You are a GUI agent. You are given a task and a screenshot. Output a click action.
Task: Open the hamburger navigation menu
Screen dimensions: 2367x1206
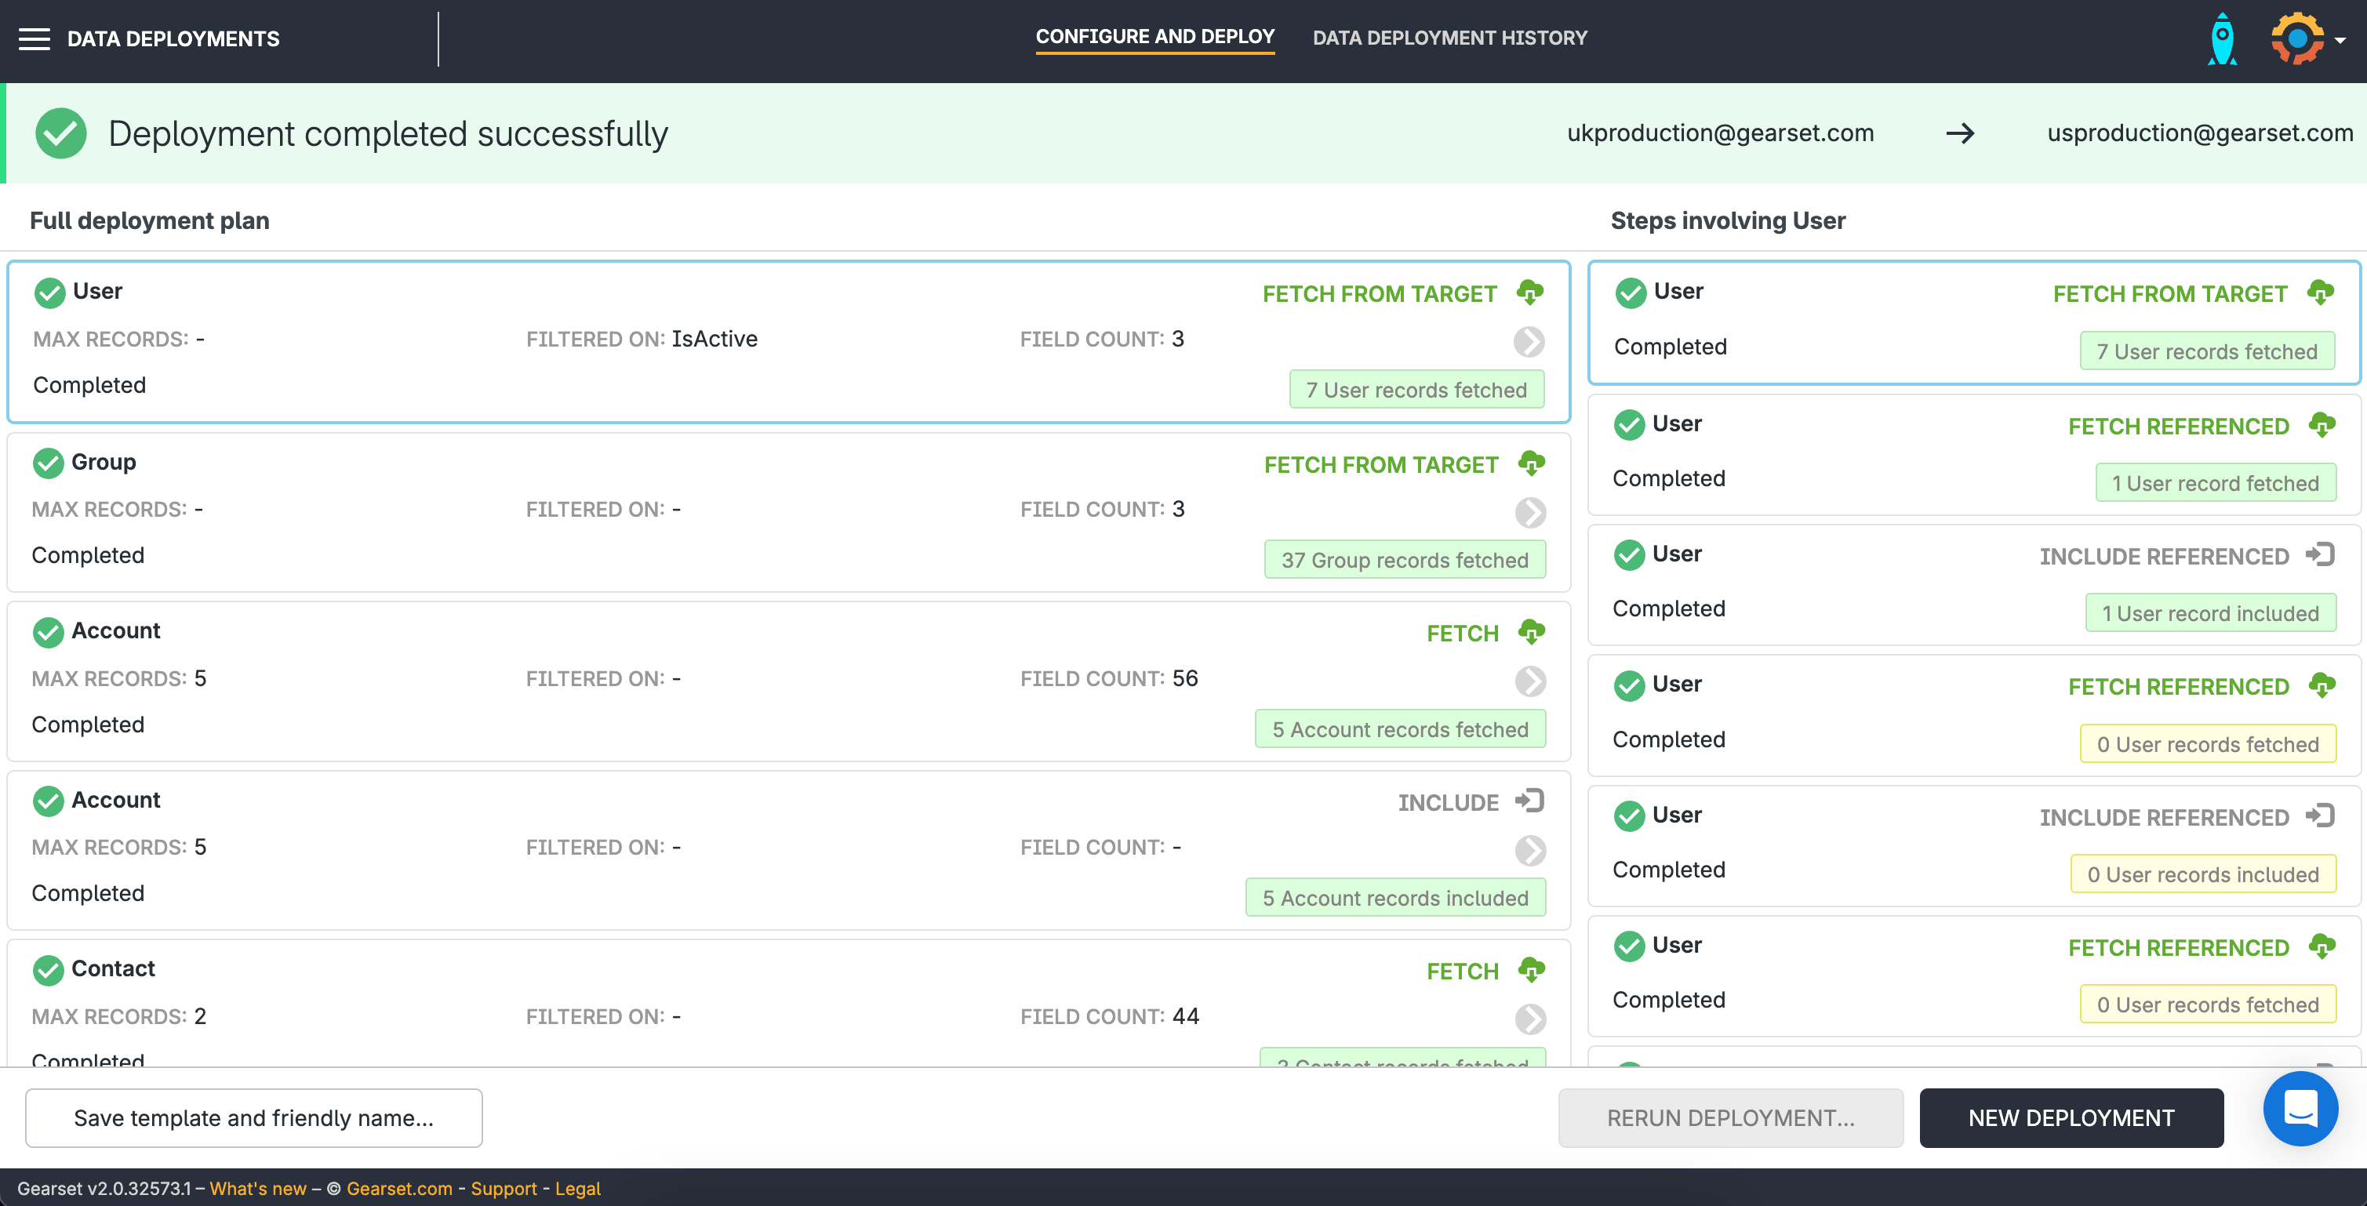(34, 38)
